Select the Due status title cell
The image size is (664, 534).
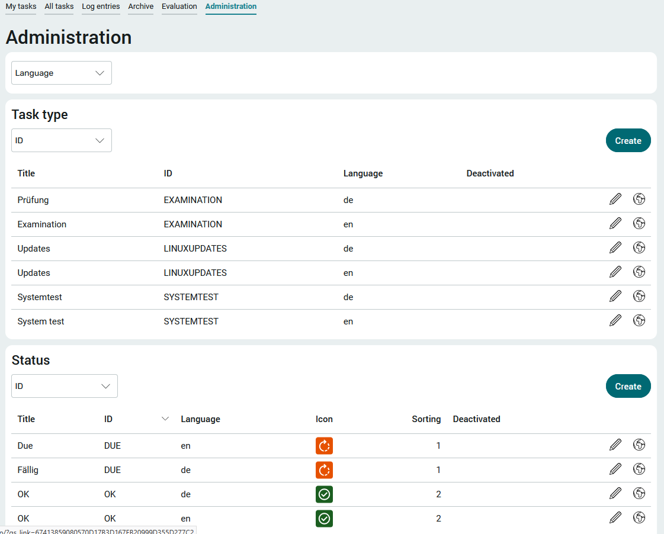tap(25, 446)
